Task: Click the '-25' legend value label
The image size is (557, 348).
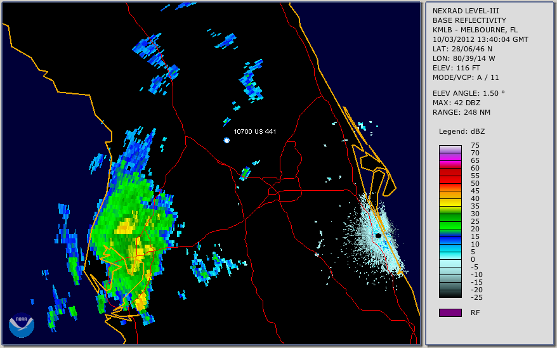Action: (x=475, y=297)
